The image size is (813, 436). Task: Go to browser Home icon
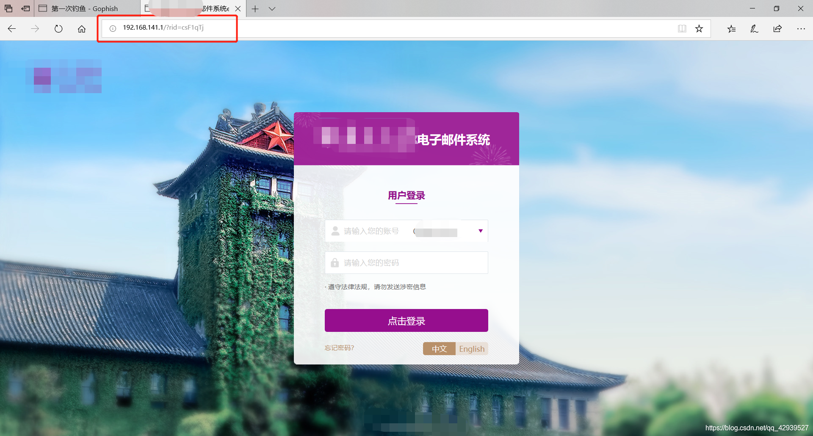tap(82, 29)
